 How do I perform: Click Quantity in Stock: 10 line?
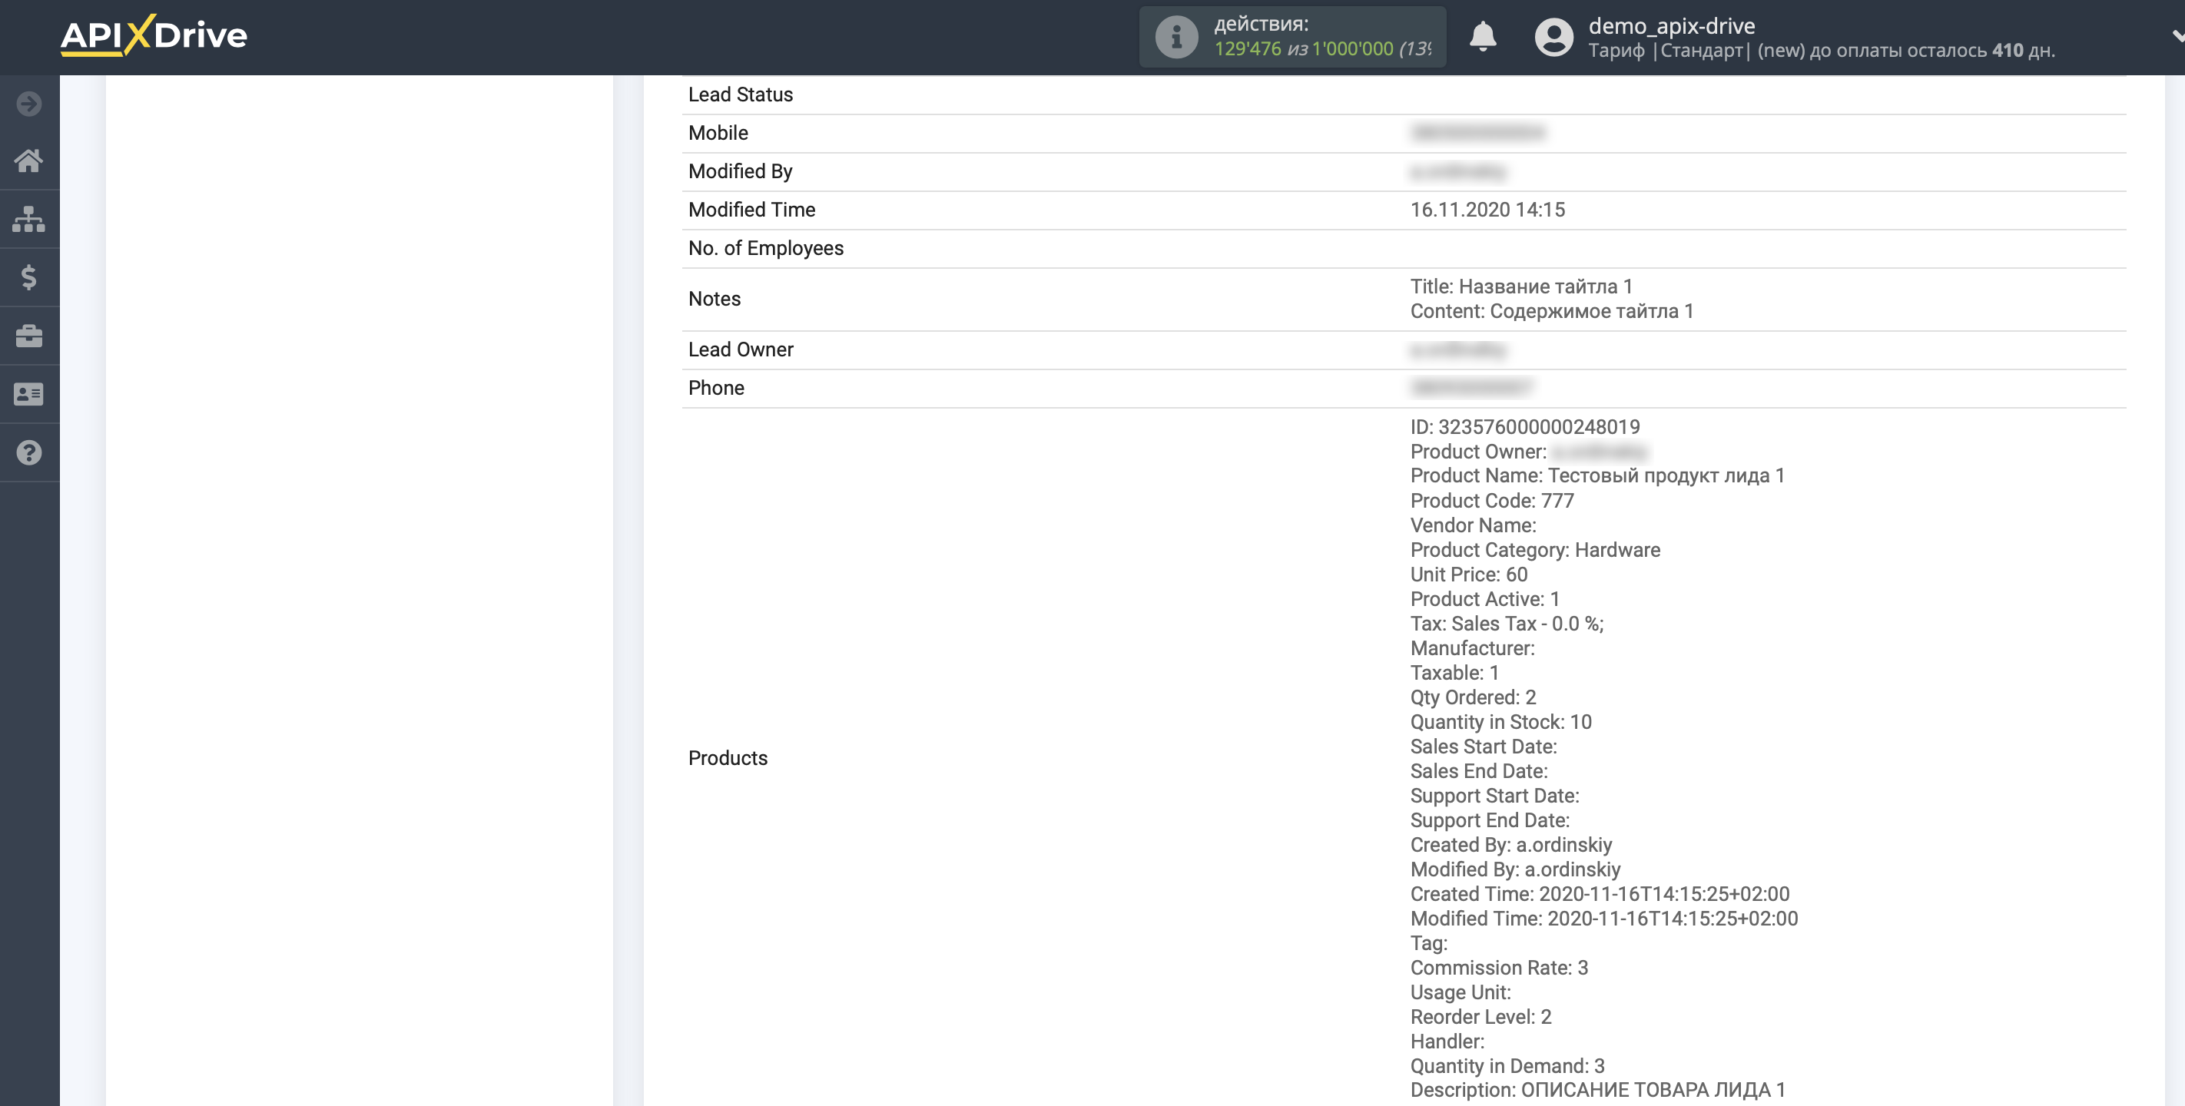pyautogui.click(x=1500, y=722)
